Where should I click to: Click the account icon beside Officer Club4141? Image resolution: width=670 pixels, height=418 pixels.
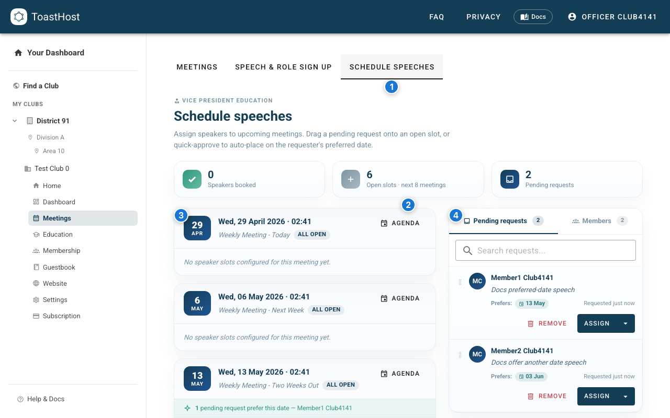(x=572, y=17)
